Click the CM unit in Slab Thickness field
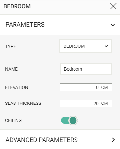The width and height of the screenshot is (120, 149). coord(105,103)
